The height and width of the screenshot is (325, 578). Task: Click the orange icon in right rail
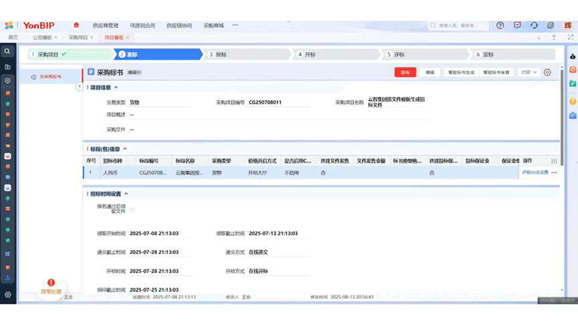pyautogui.click(x=573, y=70)
